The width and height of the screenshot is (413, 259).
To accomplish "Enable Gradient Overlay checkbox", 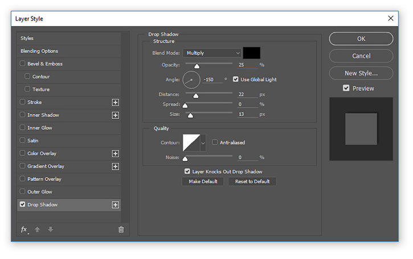I will pos(22,166).
